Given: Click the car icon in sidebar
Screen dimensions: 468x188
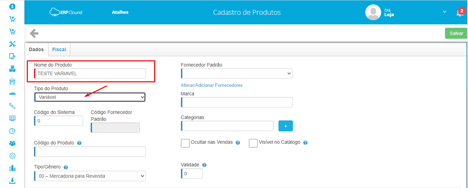Looking at the screenshot, I should click(12, 93).
